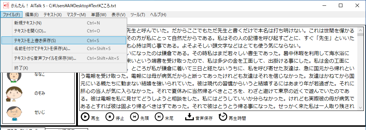This screenshot has width=366, height=130.
Task: Click the せいじ voice name
Action: pyautogui.click(x=40, y=112)
